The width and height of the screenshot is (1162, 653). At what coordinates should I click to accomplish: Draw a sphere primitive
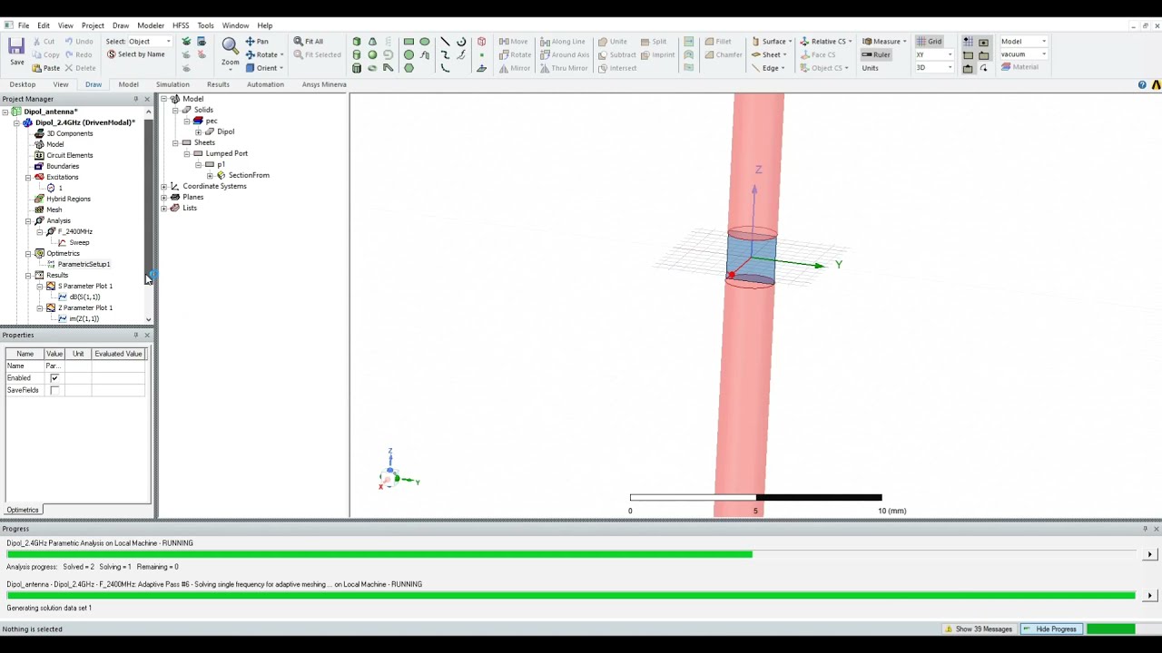click(x=372, y=54)
